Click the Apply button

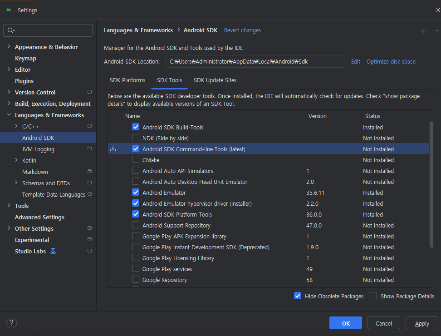pos(422,323)
